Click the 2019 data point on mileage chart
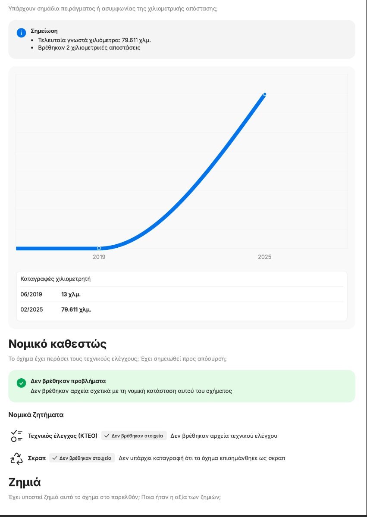 pos(99,248)
